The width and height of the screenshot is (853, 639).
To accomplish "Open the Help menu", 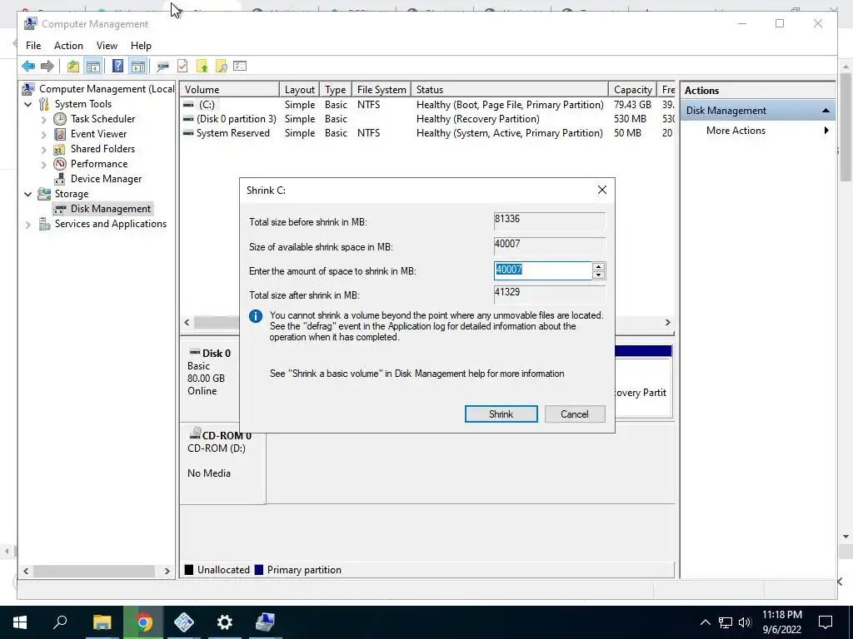I will click(141, 46).
